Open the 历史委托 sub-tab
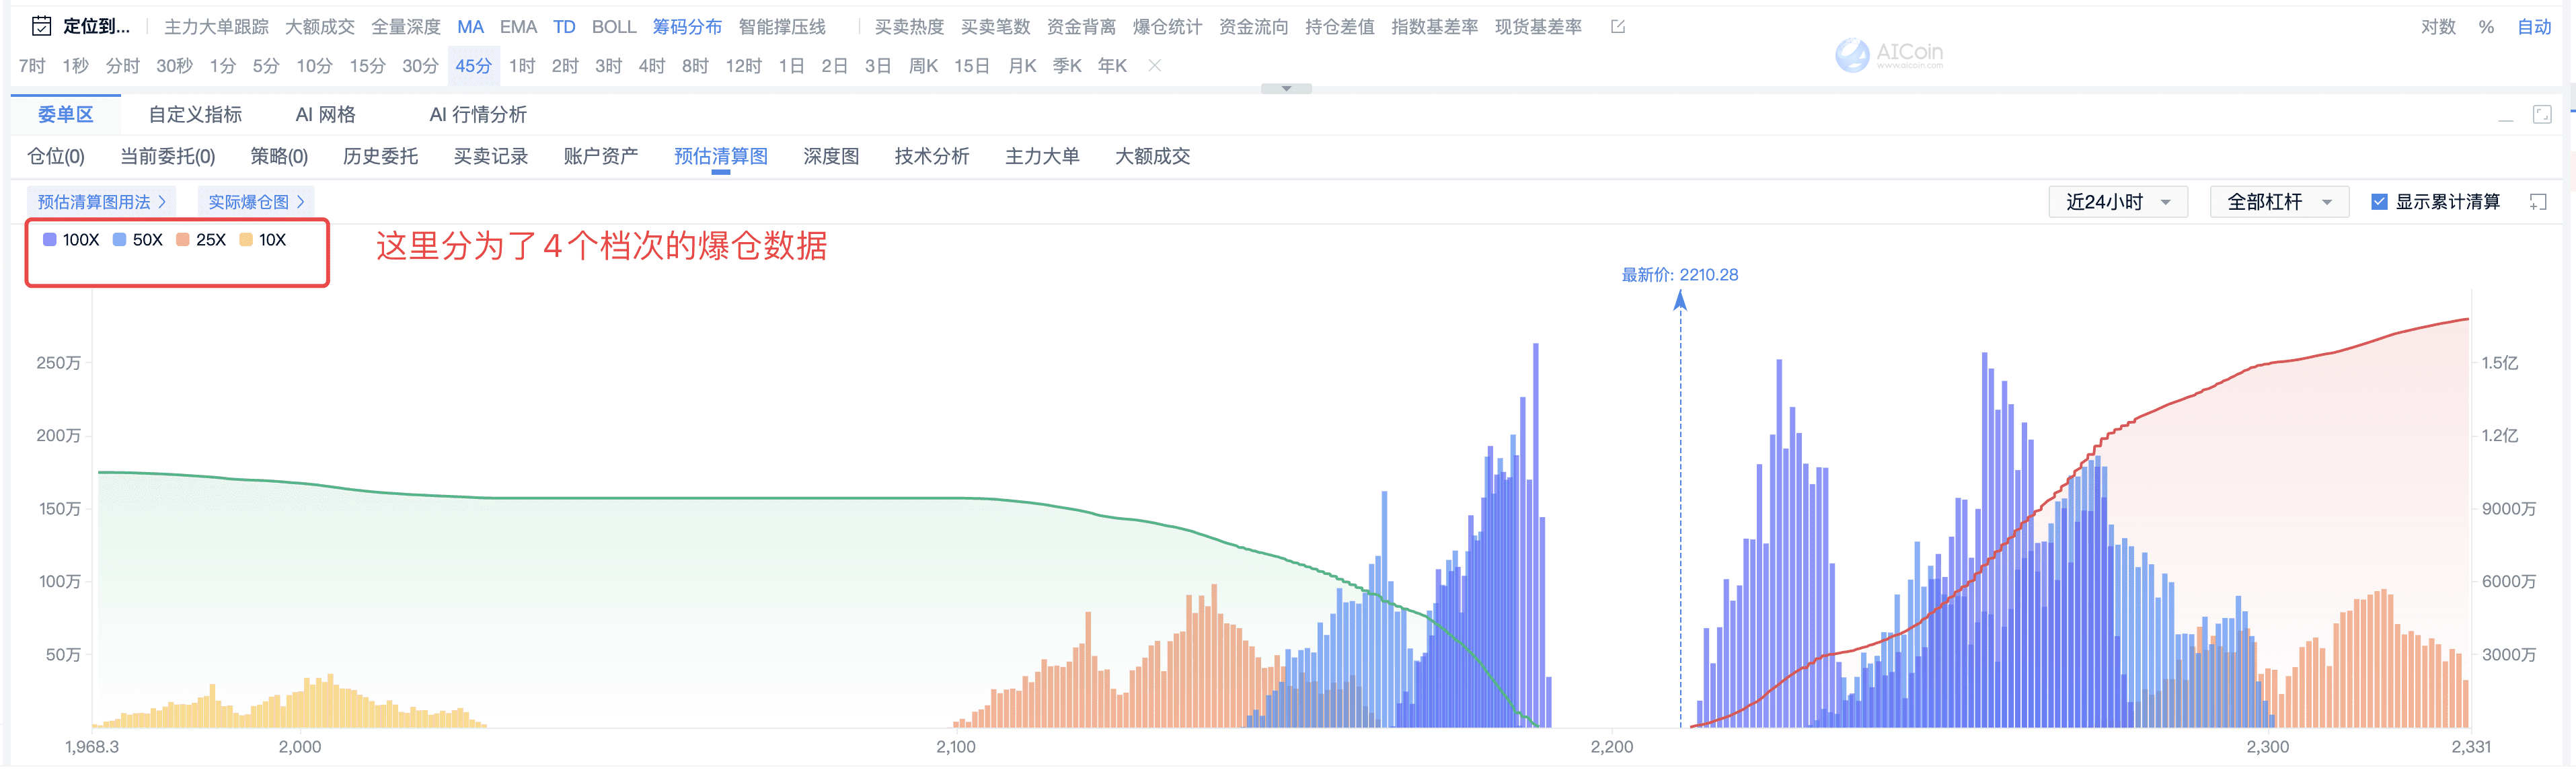This screenshot has width=2576, height=772. pos(381,157)
